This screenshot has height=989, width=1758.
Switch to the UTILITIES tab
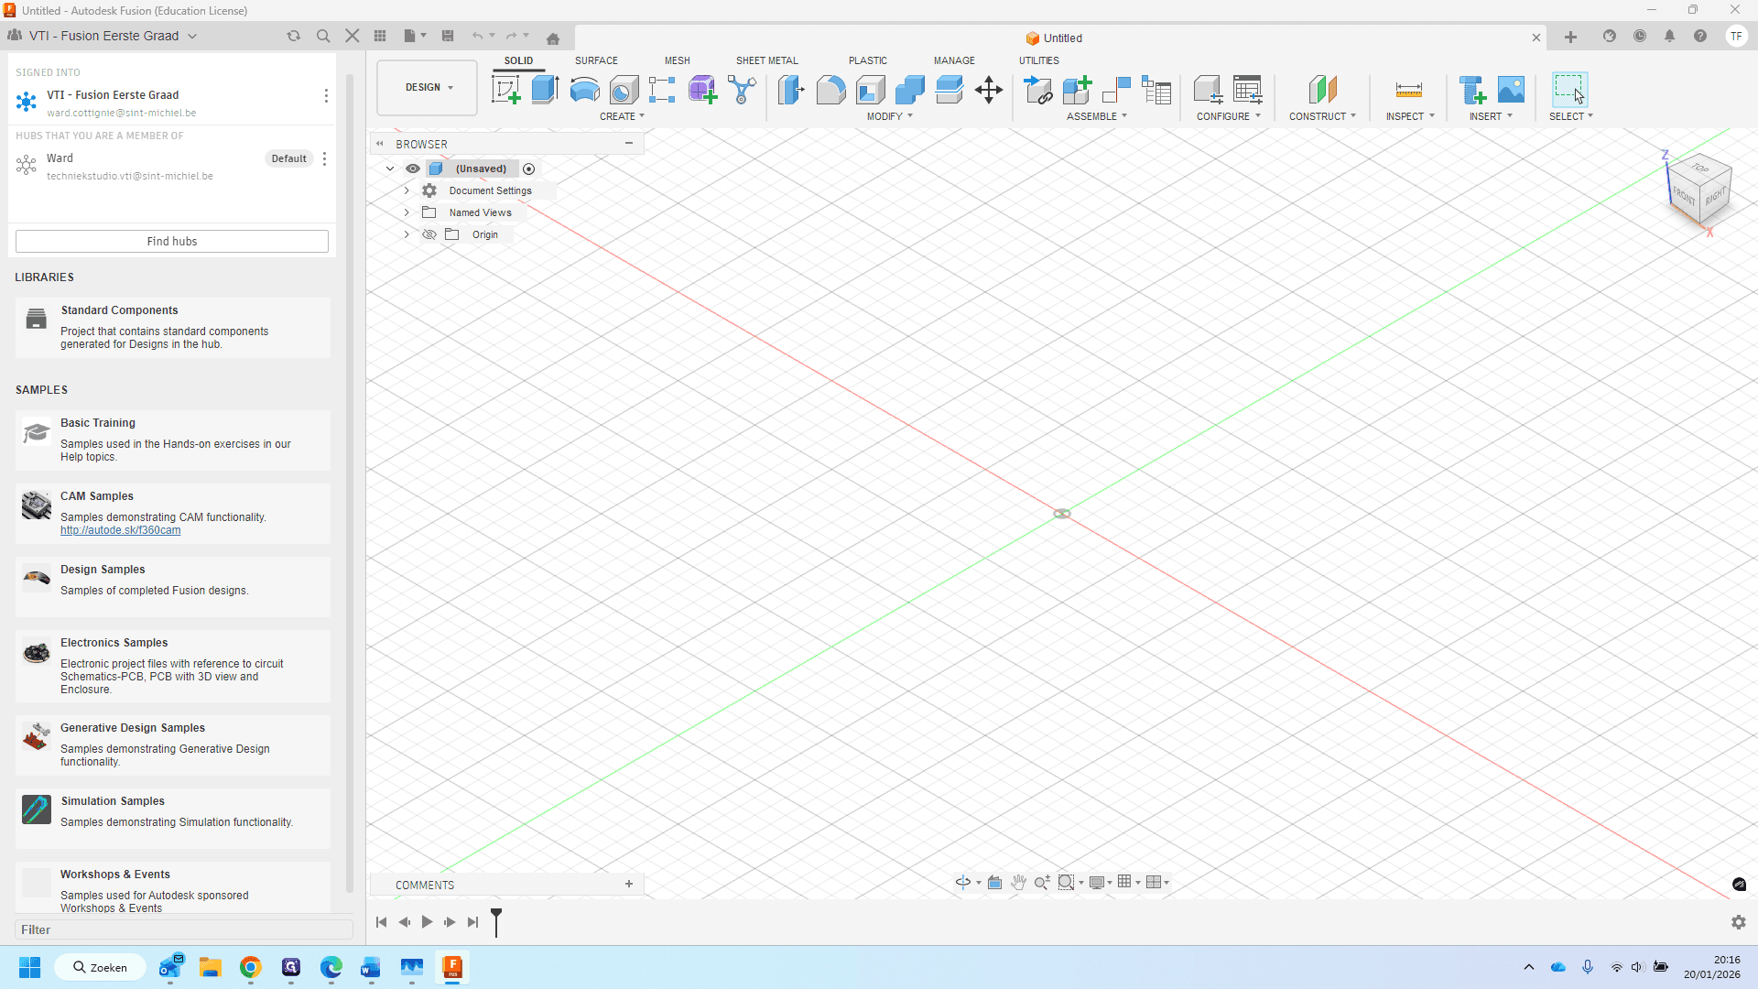pyautogui.click(x=1039, y=60)
